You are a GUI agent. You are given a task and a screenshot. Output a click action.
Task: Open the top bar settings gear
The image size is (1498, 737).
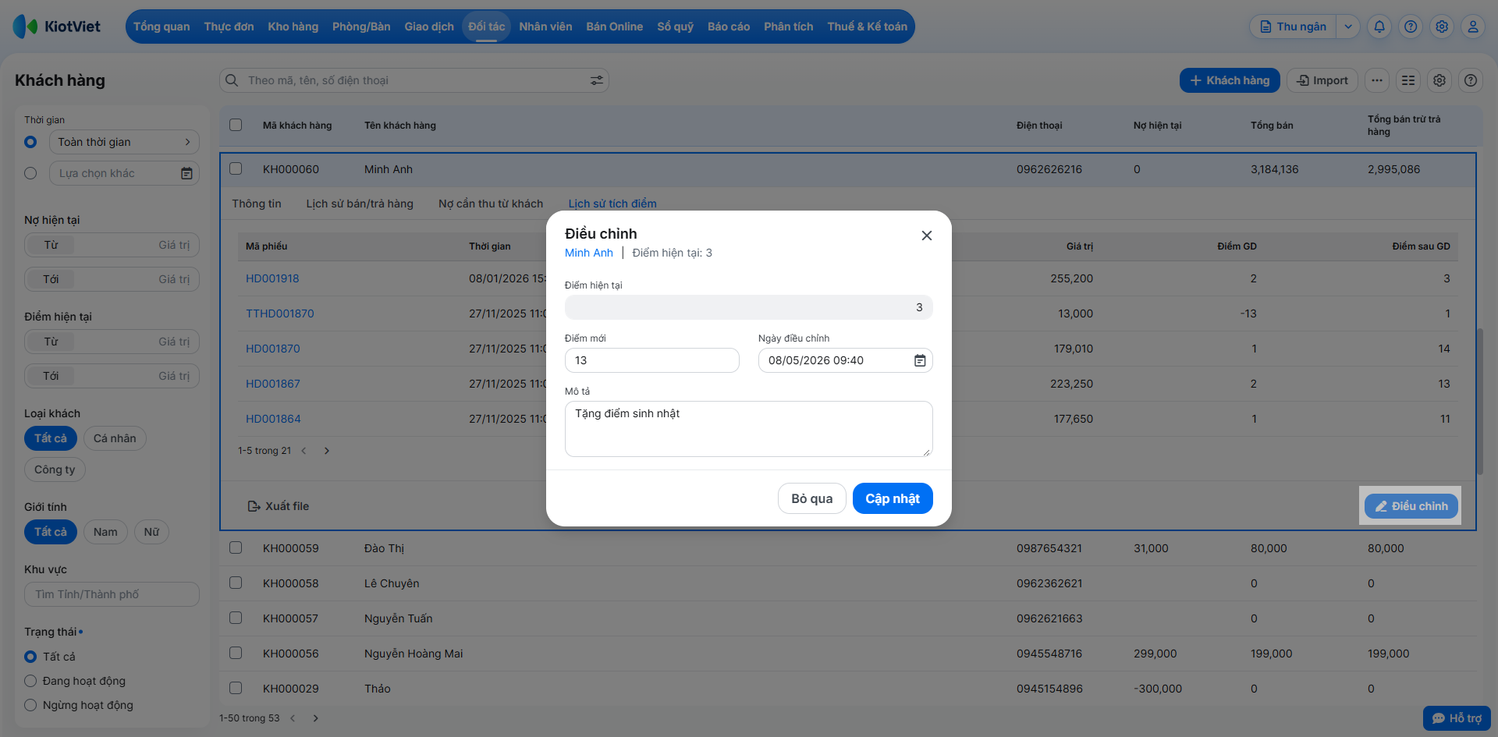(x=1442, y=27)
